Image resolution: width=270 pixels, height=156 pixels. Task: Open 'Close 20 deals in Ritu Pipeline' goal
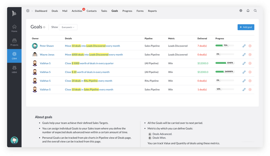click(x=88, y=81)
